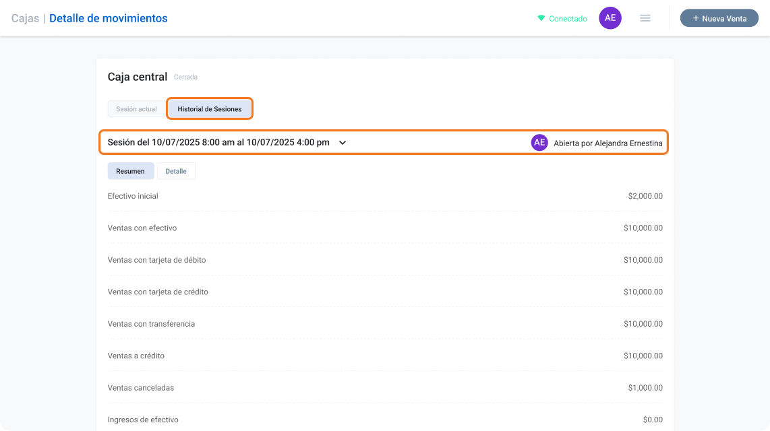
Task: Click the Ventas canceladas label
Action: pyautogui.click(x=141, y=388)
